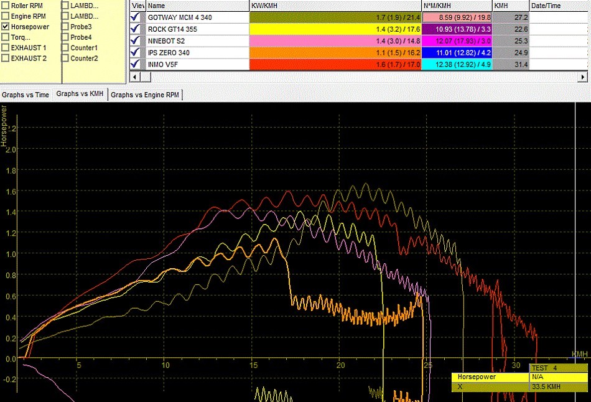The height and width of the screenshot is (402, 591).
Task: Click the yellow KW/KMH cell for ROCK GT14
Action: (335, 29)
